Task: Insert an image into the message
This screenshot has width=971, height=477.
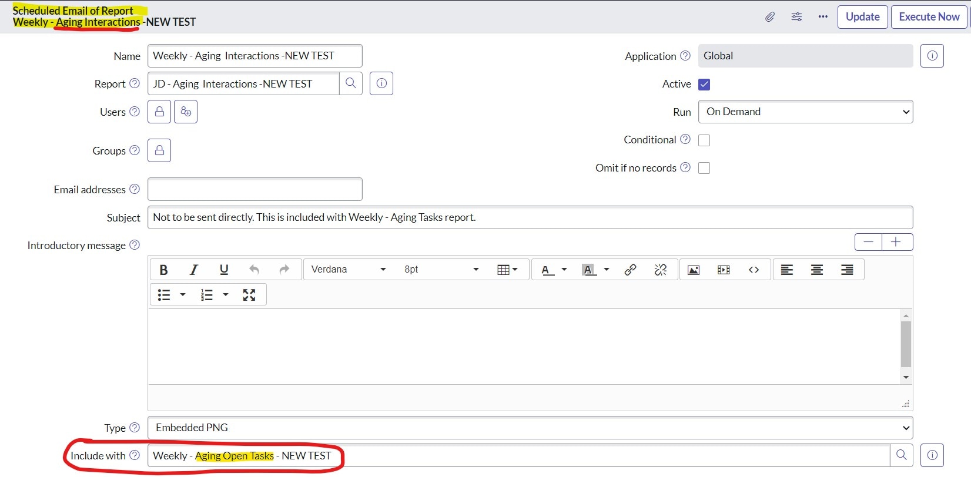Action: 694,270
